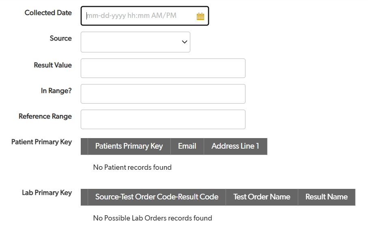Sort by Patients Primary Key column
Viewport: 368px width, 238px height.
click(129, 146)
